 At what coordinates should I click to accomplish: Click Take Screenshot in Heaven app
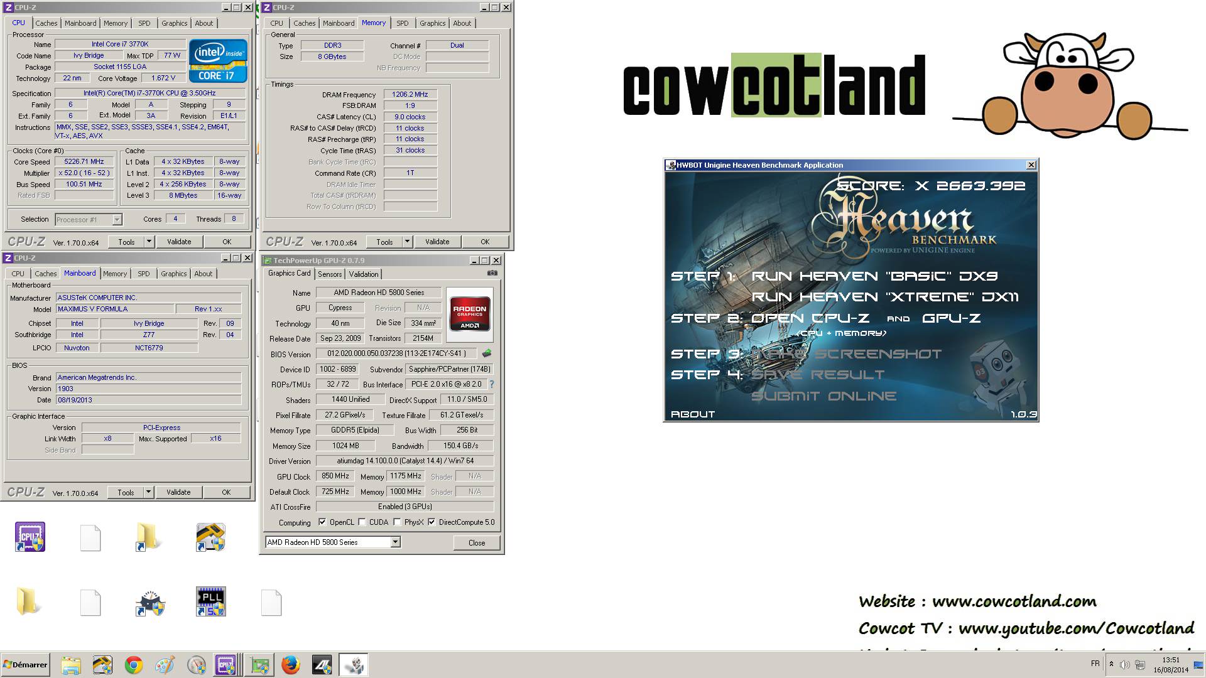coord(846,354)
